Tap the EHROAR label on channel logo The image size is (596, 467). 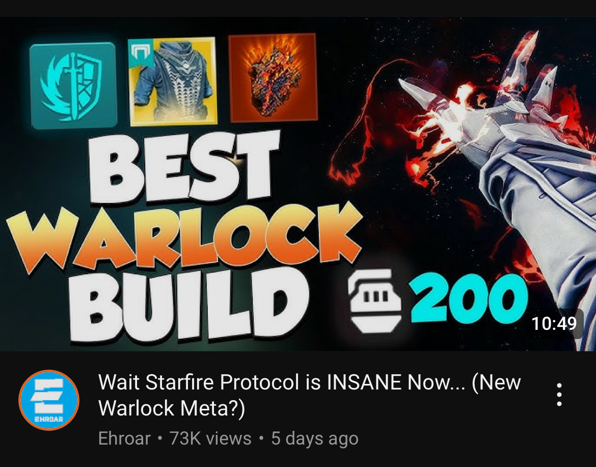click(49, 420)
